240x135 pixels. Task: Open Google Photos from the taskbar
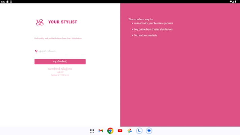point(129,131)
